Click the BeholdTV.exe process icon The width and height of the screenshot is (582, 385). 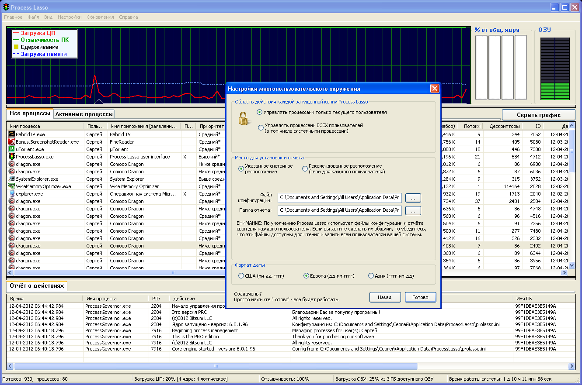tap(12, 134)
